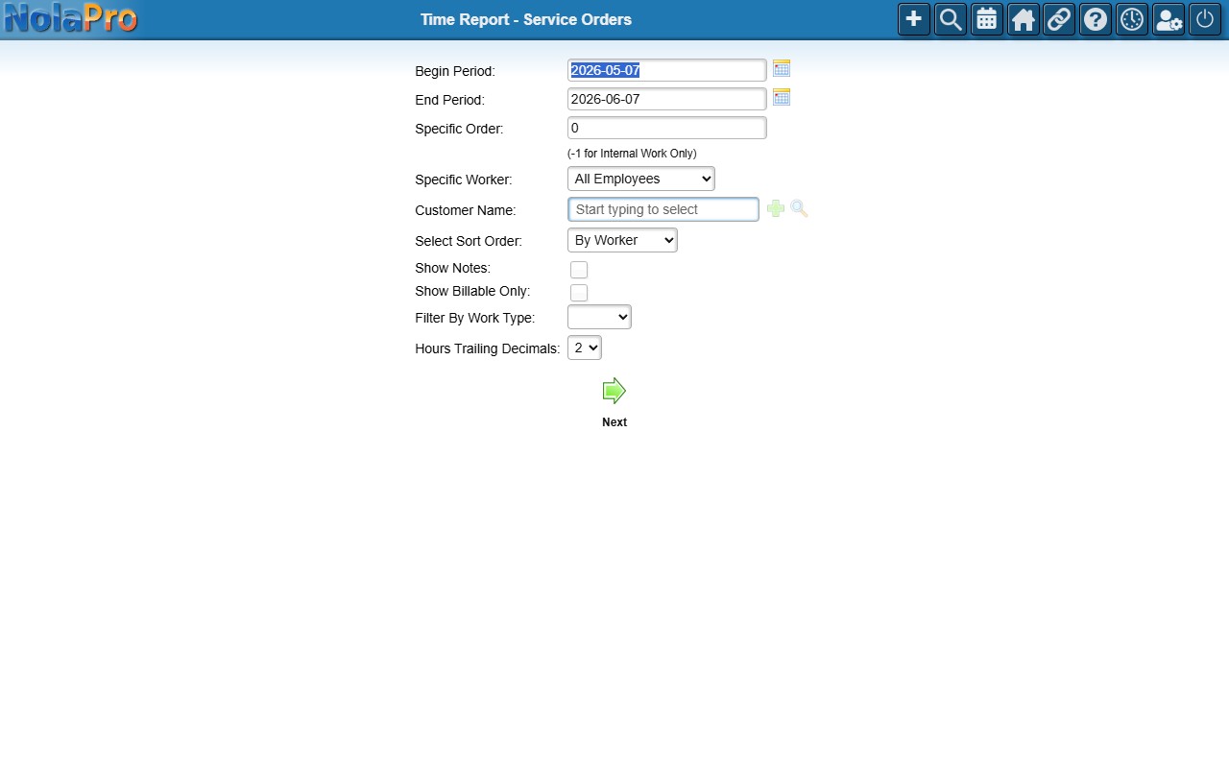The width and height of the screenshot is (1229, 768).
Task: Click the Next label under the arrow
Action: 614,422
